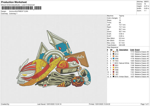
Task: Click code 1131 in stop row 2
Action: coord(132,54)
